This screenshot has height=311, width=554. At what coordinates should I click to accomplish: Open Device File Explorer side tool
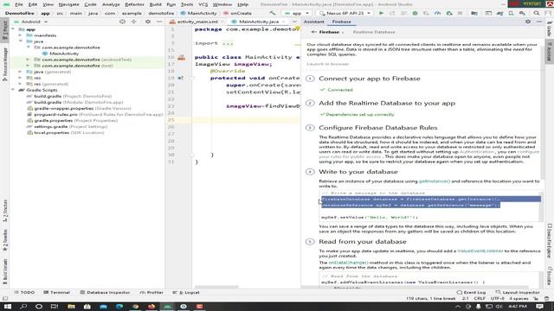[x=550, y=240]
